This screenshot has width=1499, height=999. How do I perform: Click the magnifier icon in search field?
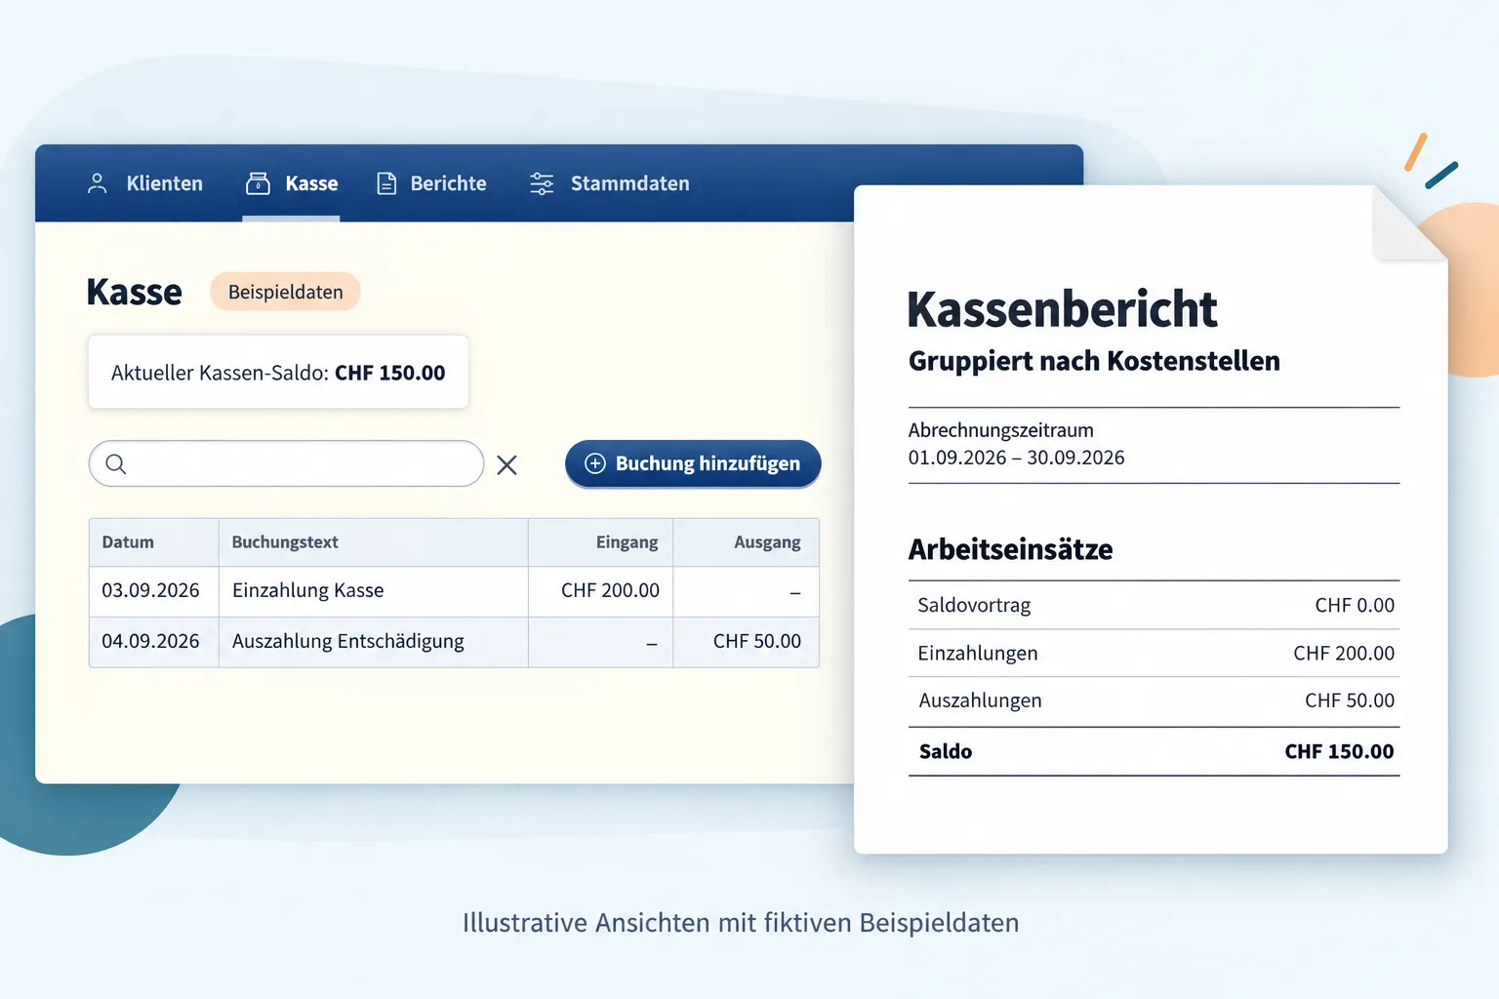tap(115, 464)
